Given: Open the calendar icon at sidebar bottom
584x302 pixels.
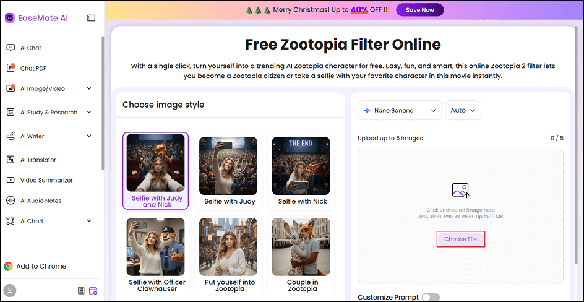Looking at the screenshot, I should tap(93, 290).
